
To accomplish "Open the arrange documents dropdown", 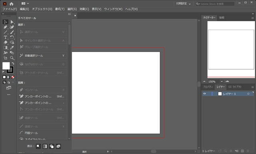I will (25, 4).
